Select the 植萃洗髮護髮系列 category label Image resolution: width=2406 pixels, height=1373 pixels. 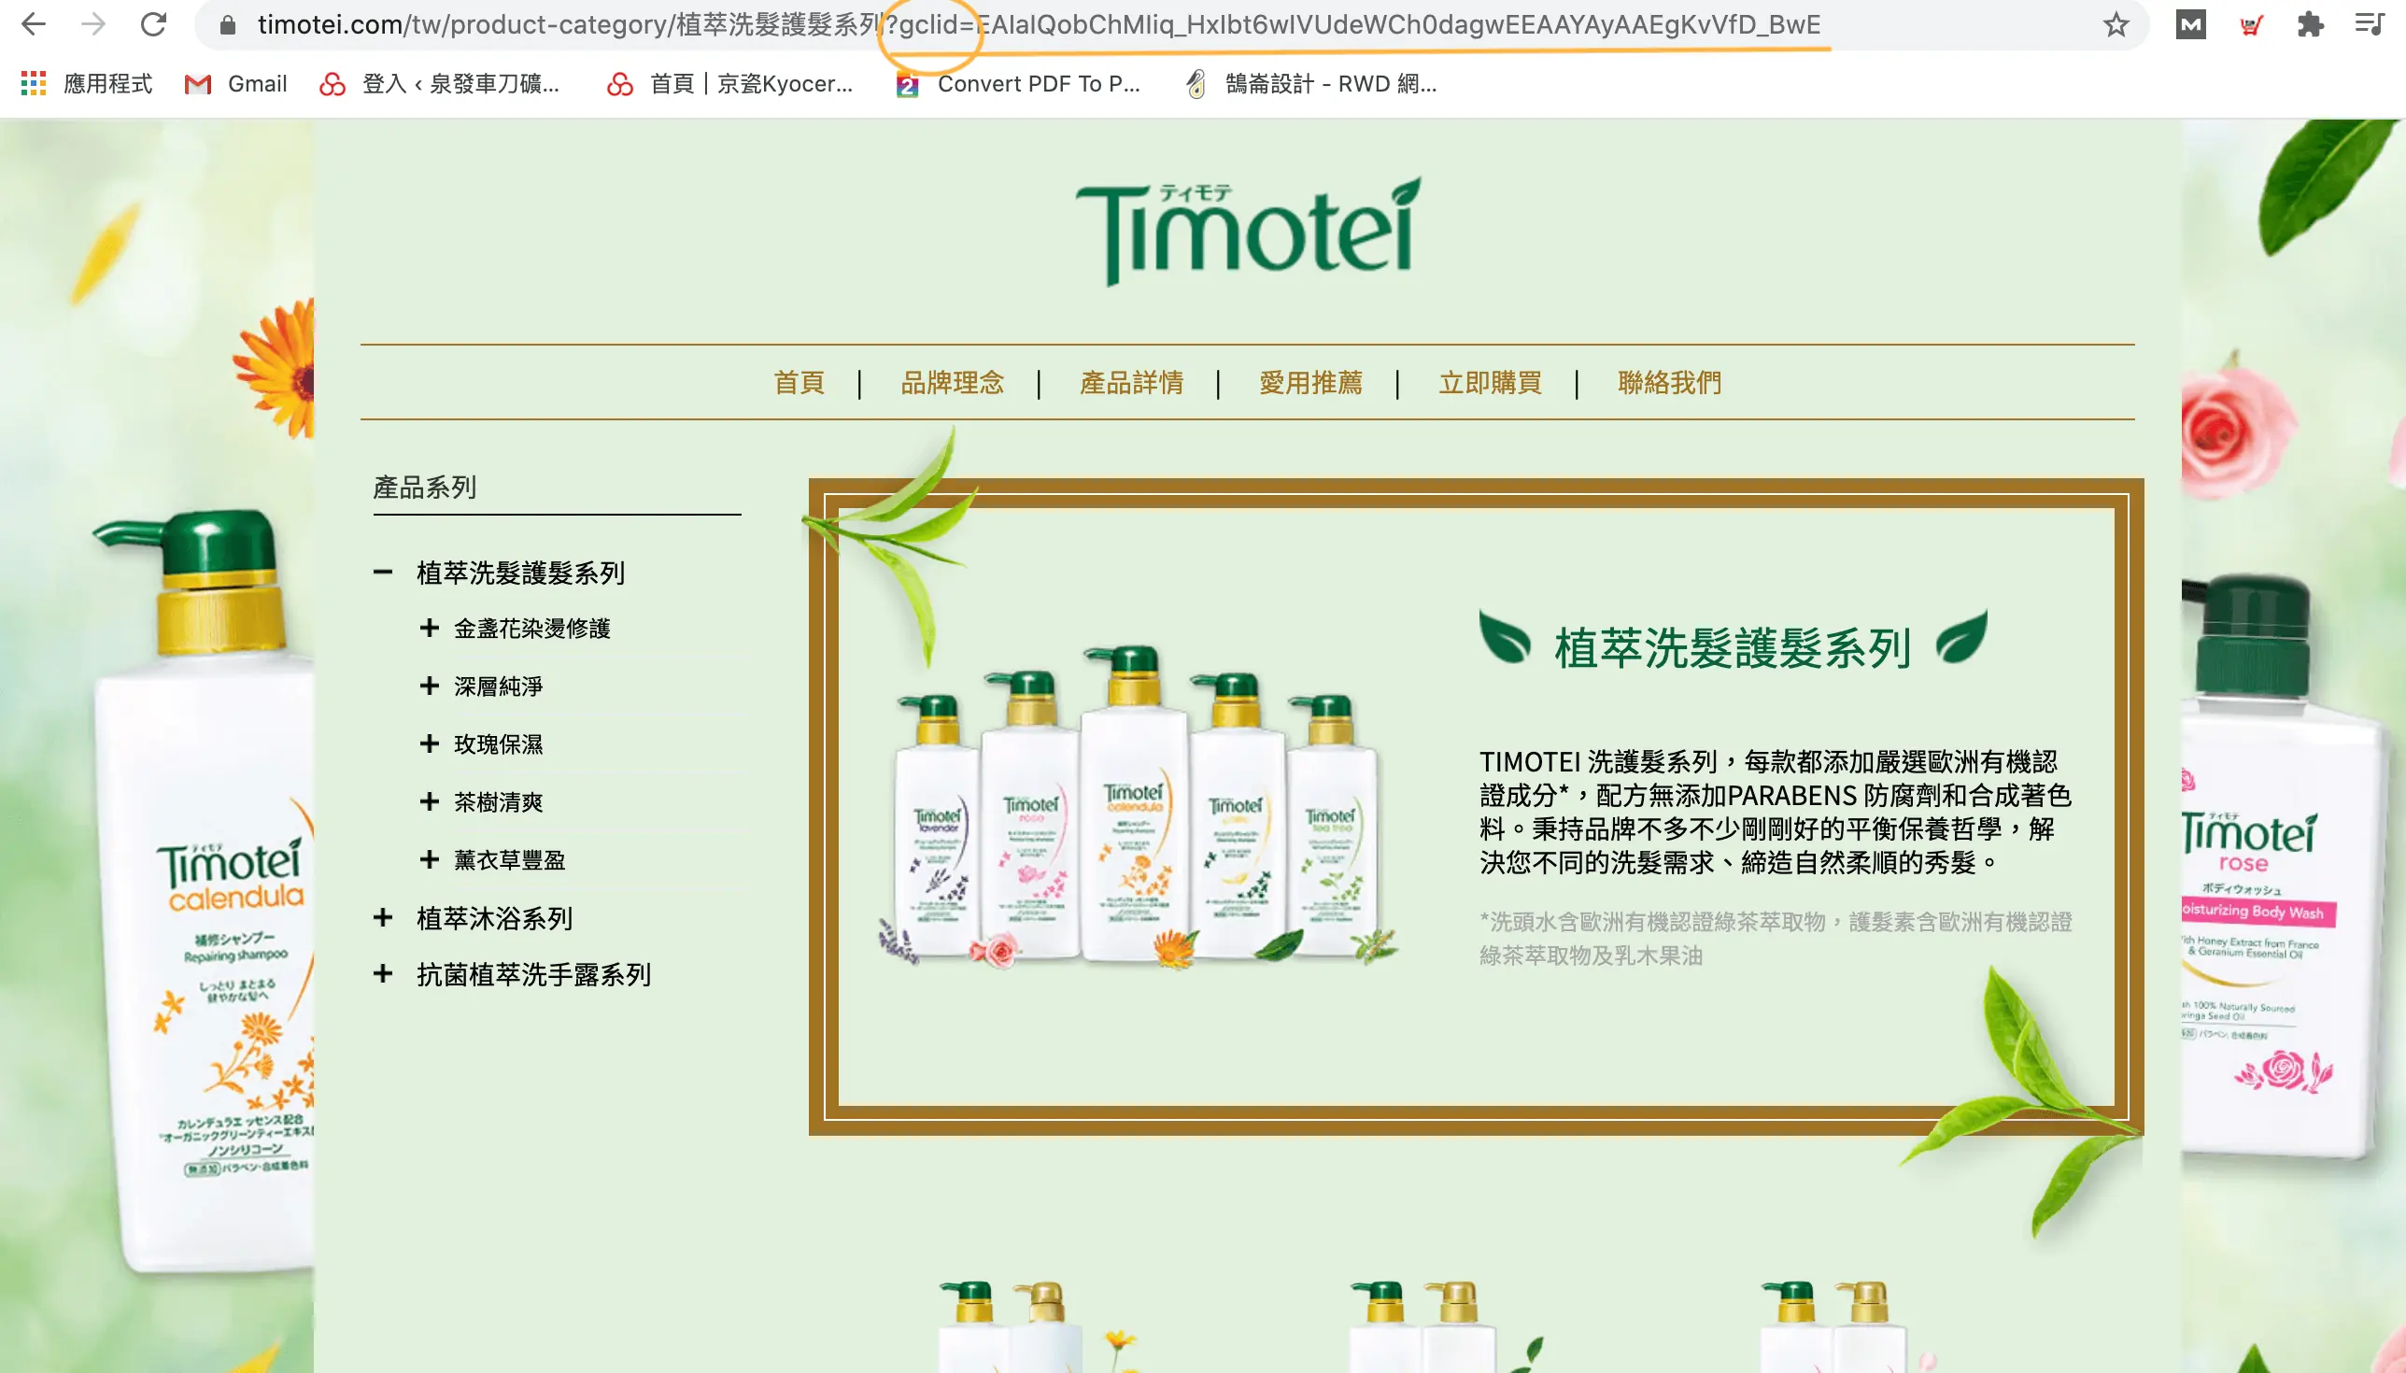521,573
